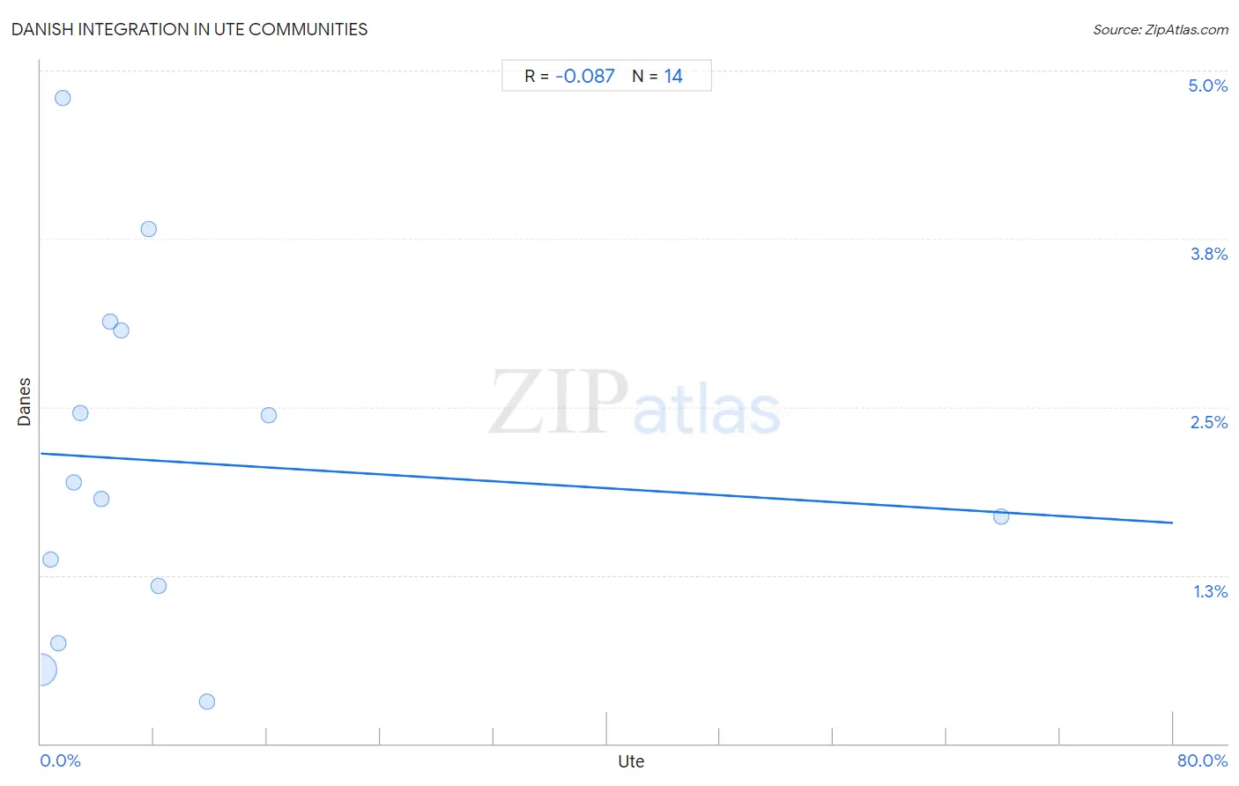Click the chart title Danish Integration in Ute Communities
Screen dimensions: 1239x786
[x=189, y=29]
